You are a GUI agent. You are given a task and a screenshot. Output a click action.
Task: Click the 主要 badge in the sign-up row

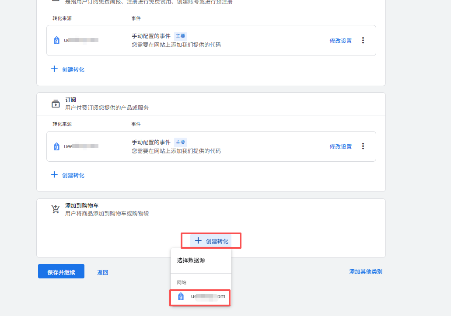[180, 36]
